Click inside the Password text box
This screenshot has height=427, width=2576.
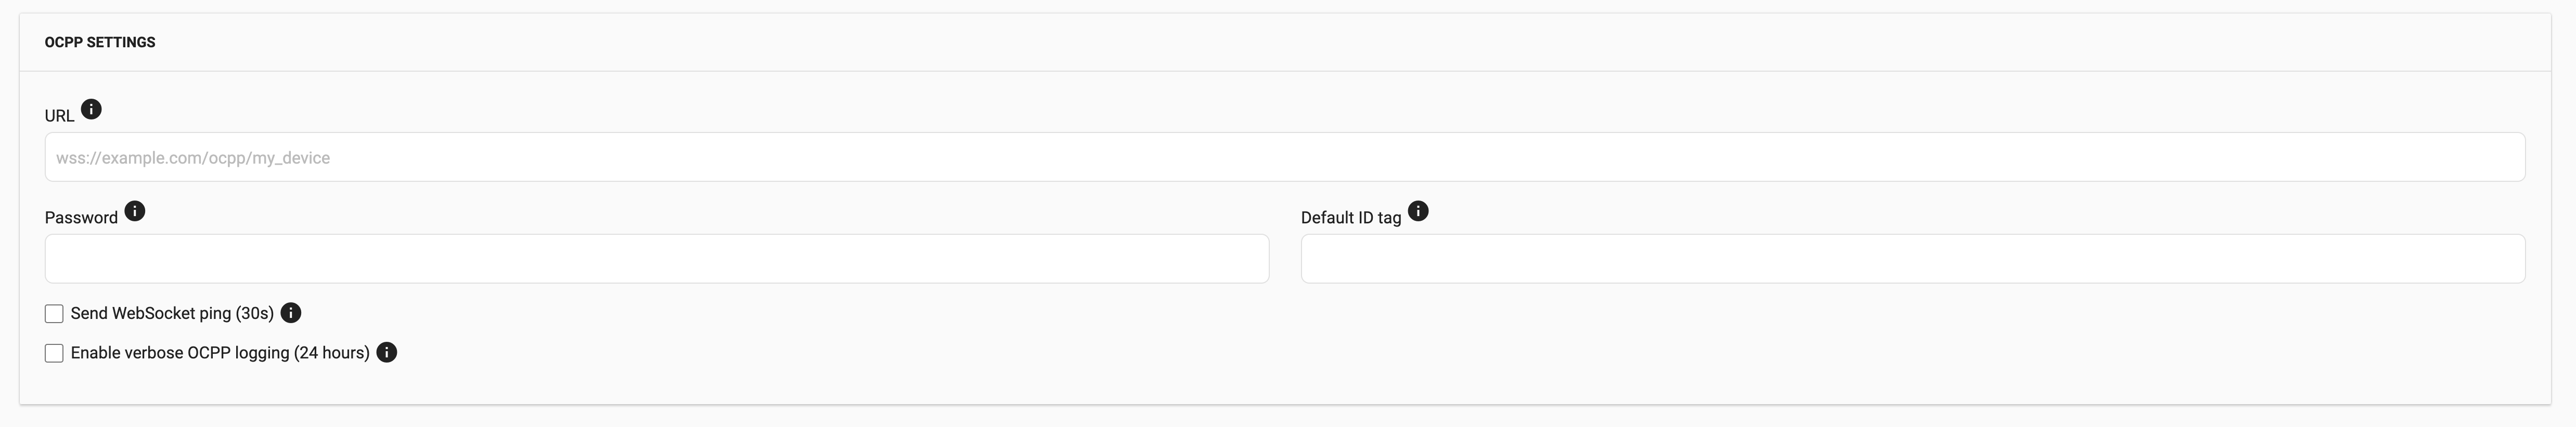[x=657, y=258]
